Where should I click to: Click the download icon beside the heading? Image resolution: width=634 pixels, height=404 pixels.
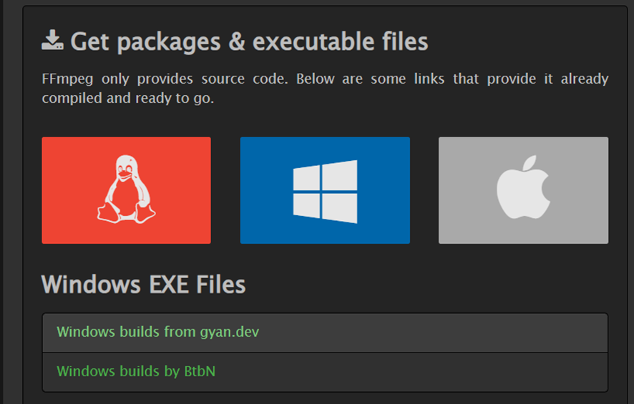pyautogui.click(x=52, y=40)
